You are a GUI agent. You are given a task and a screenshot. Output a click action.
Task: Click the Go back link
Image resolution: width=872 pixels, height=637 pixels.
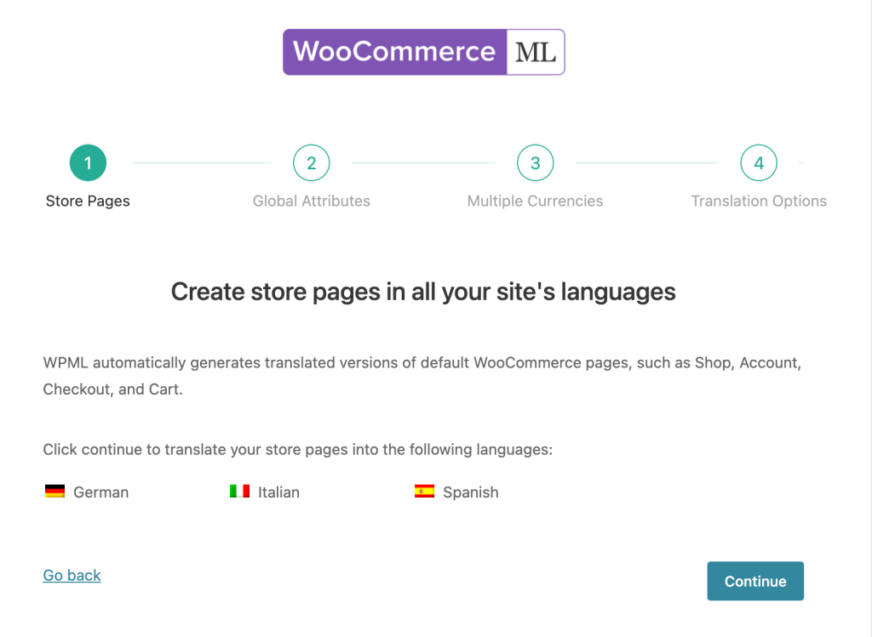click(x=72, y=575)
